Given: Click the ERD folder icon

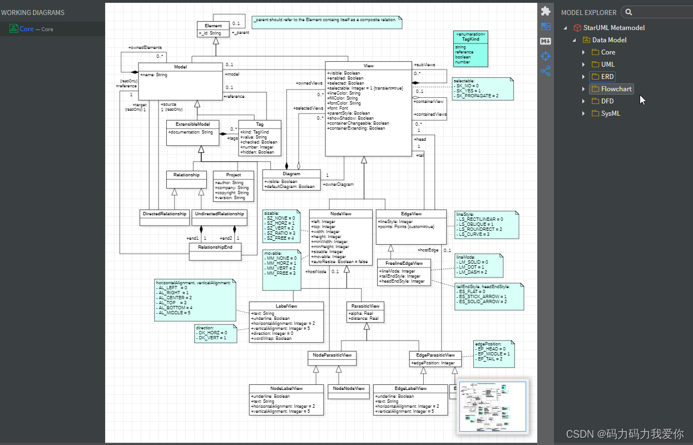Looking at the screenshot, I should [595, 77].
